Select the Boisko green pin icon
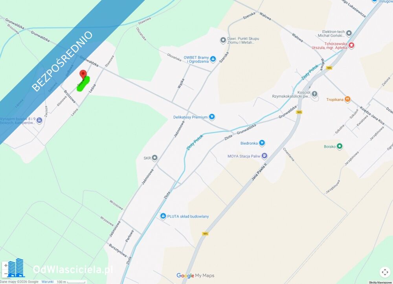This screenshot has height=284, width=393. [340, 146]
